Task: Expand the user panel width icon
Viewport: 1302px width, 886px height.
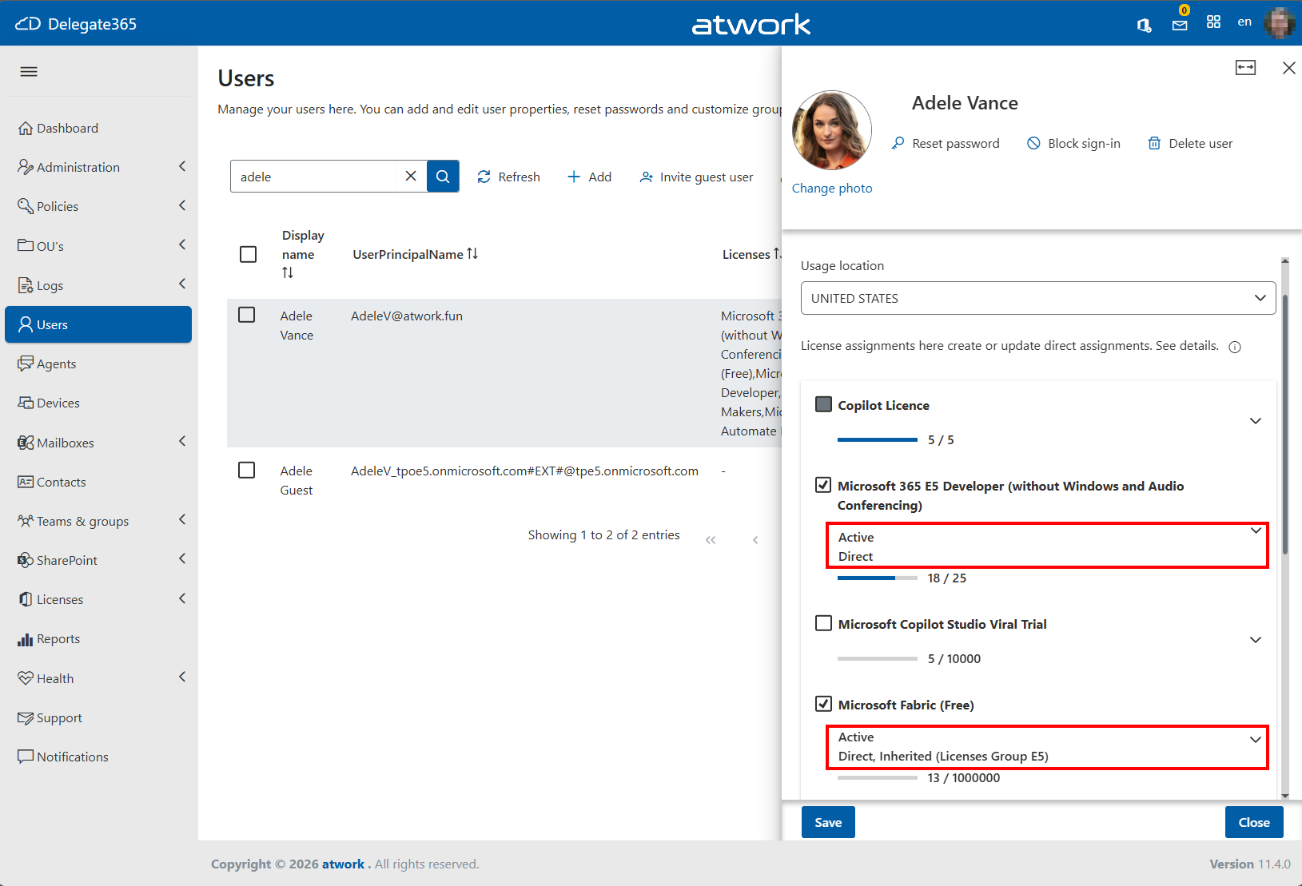Action: 1245,68
